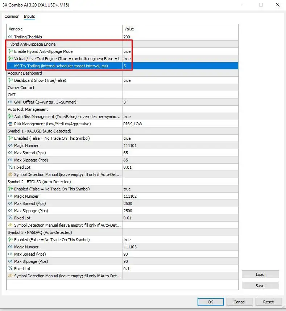The width and height of the screenshot is (286, 311).
Task: Load a preset with the Load button
Action: point(260,274)
